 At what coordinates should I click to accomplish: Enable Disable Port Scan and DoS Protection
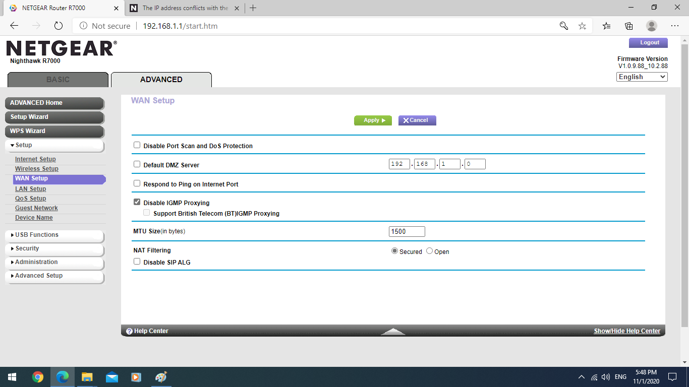[137, 145]
